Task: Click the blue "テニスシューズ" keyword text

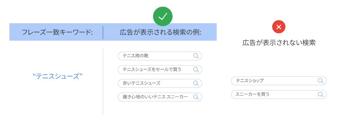Action: [x=58, y=76]
